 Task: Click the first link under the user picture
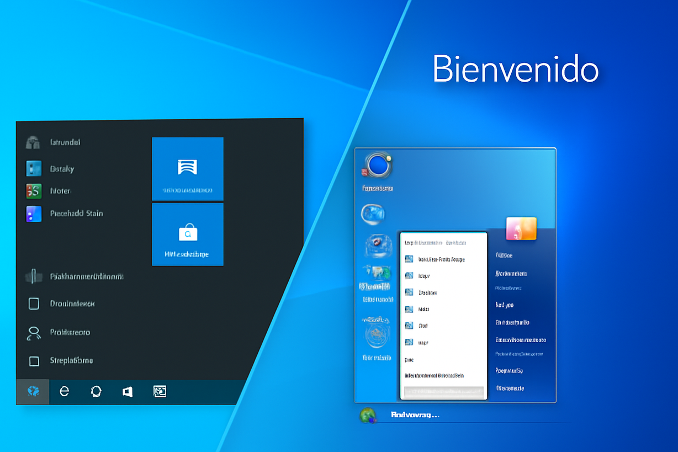click(x=504, y=256)
